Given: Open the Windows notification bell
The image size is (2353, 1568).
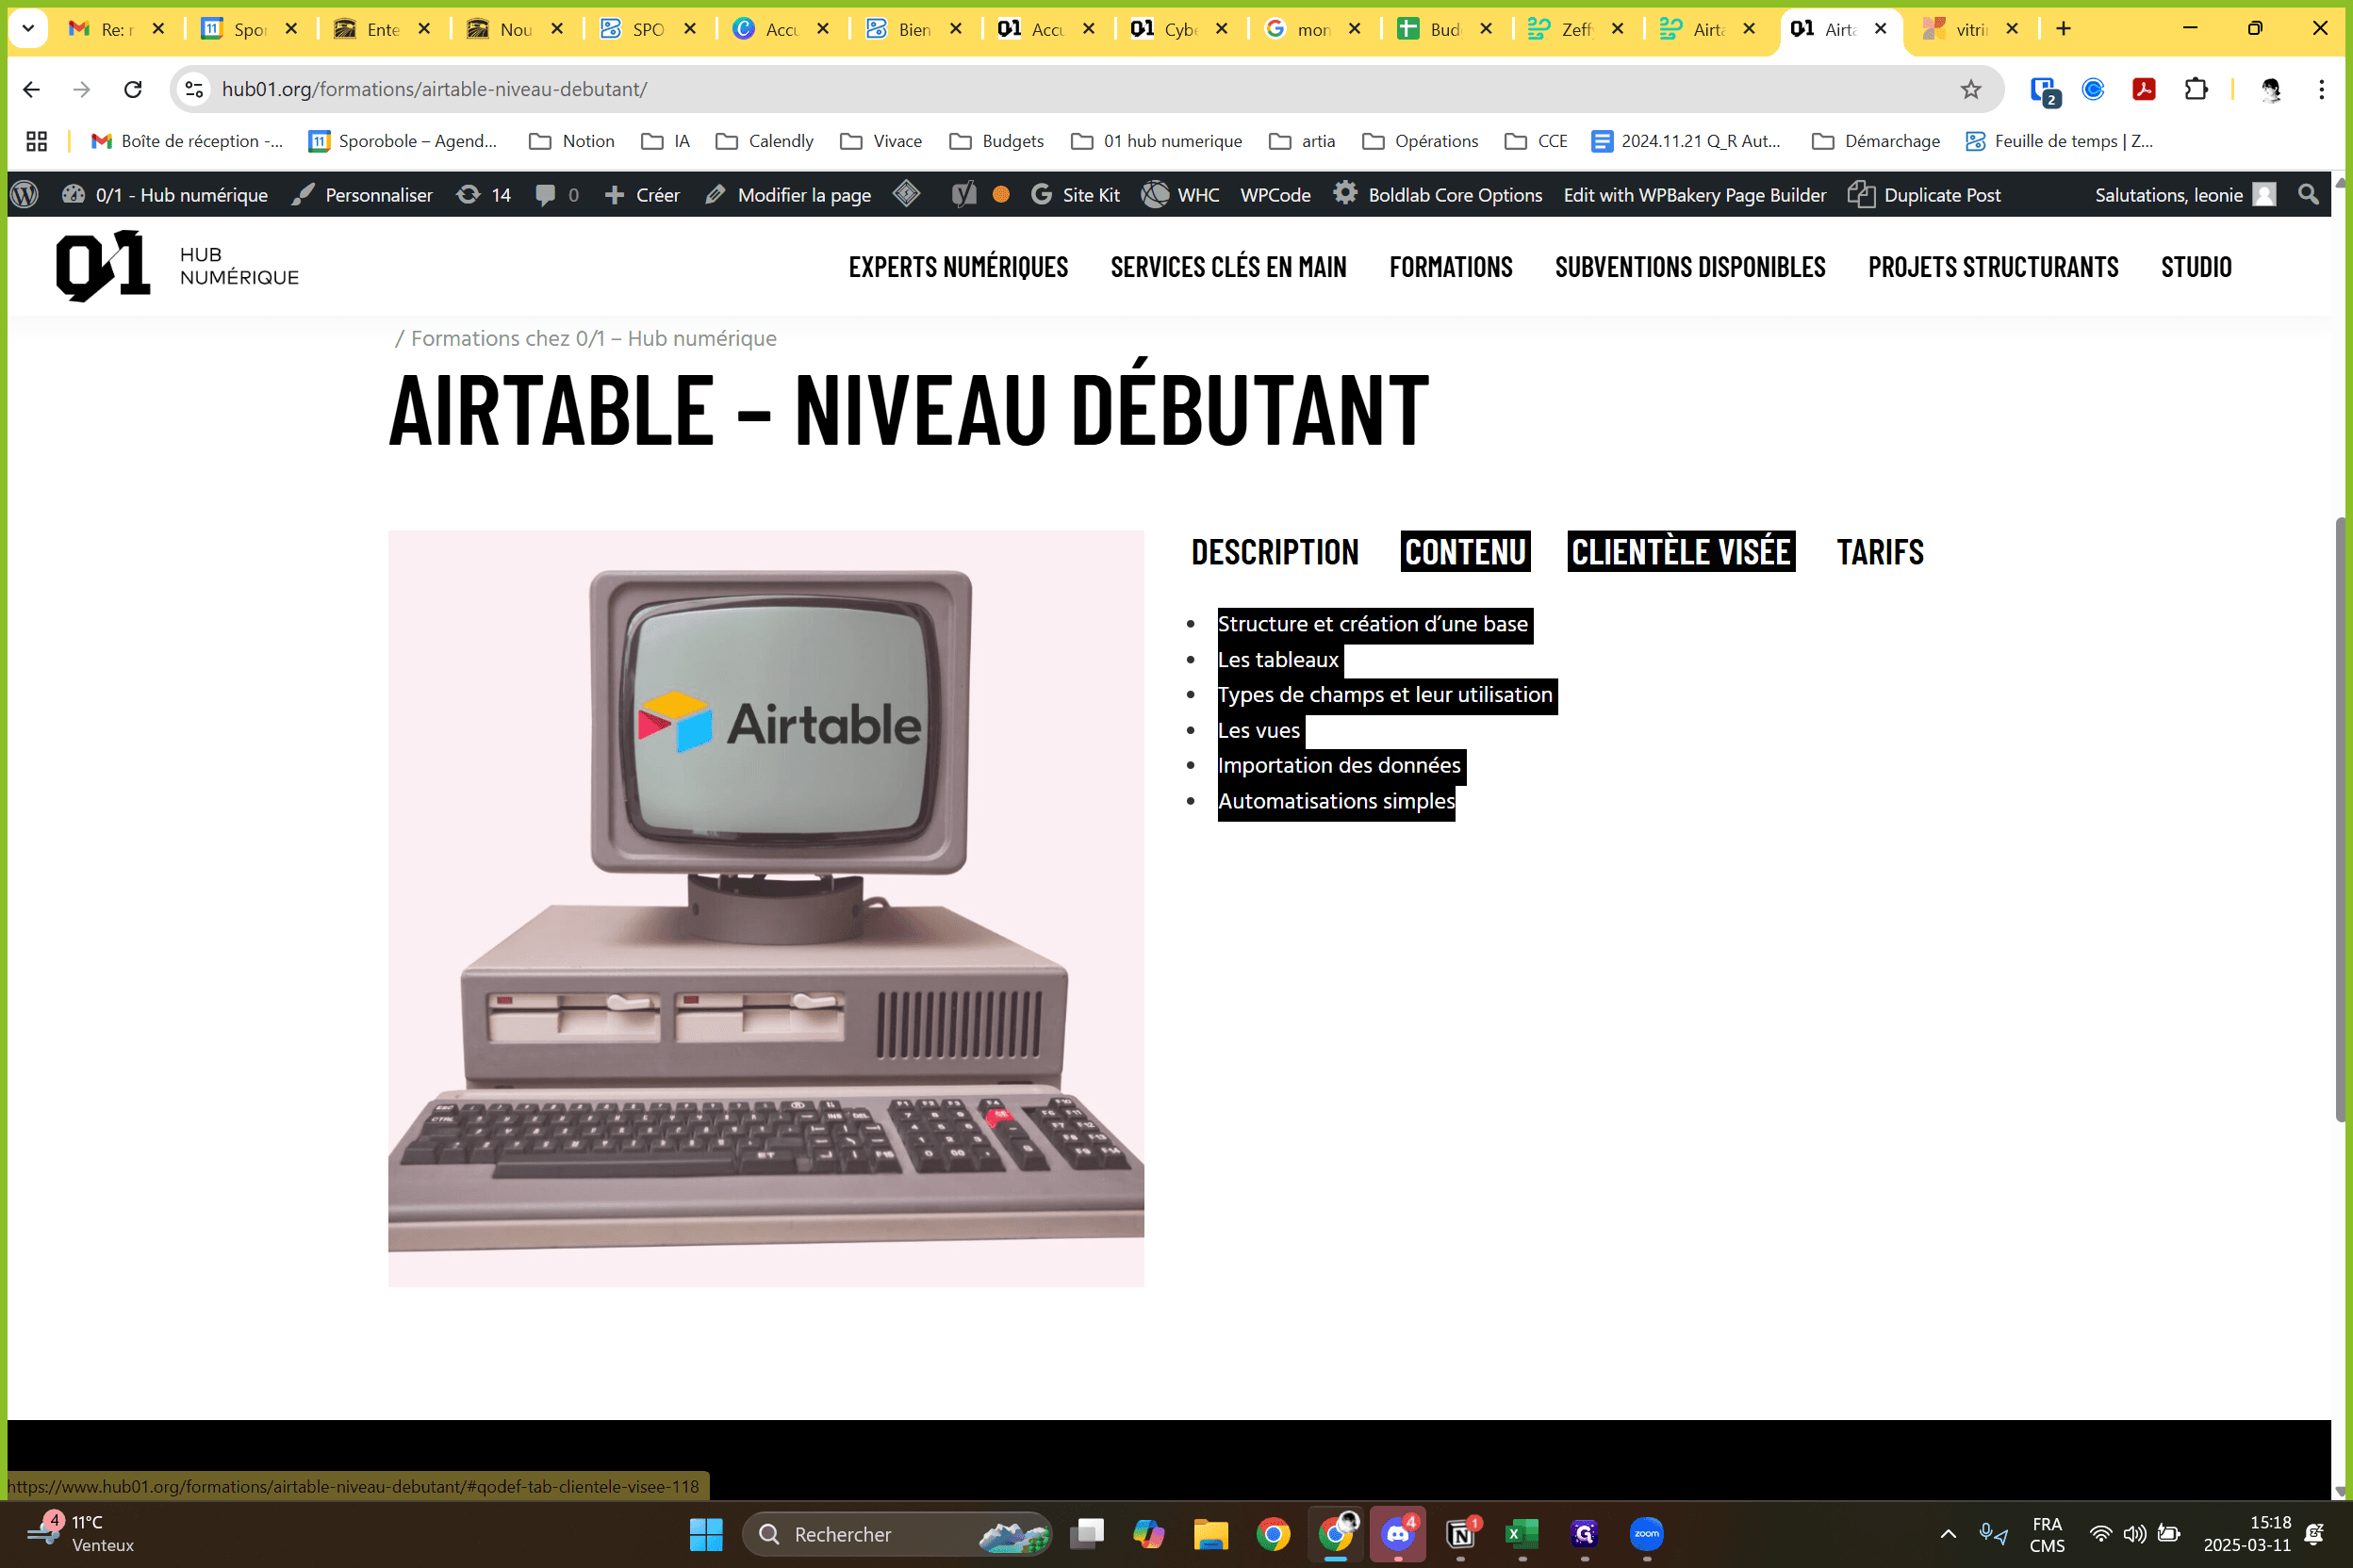Looking at the screenshot, I should (x=2314, y=1534).
